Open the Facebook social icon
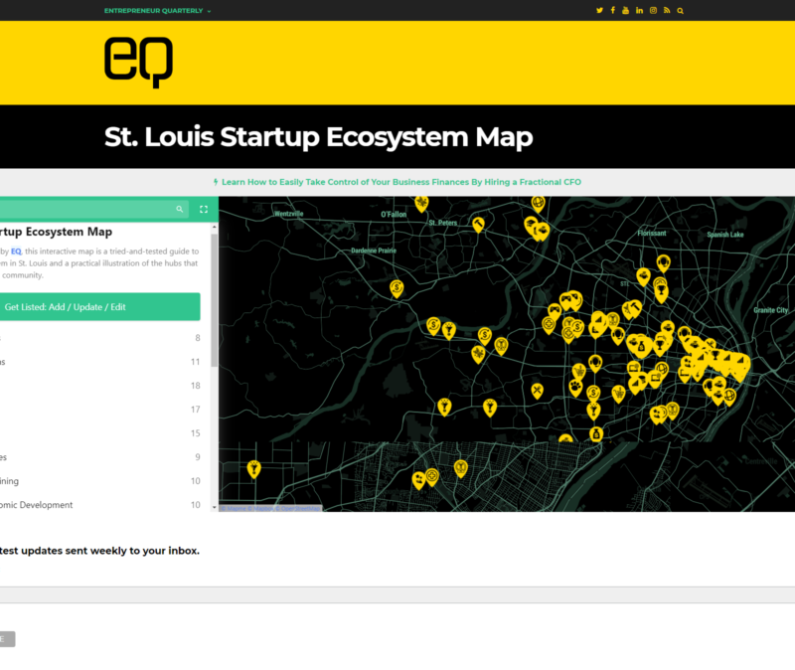 (x=612, y=11)
